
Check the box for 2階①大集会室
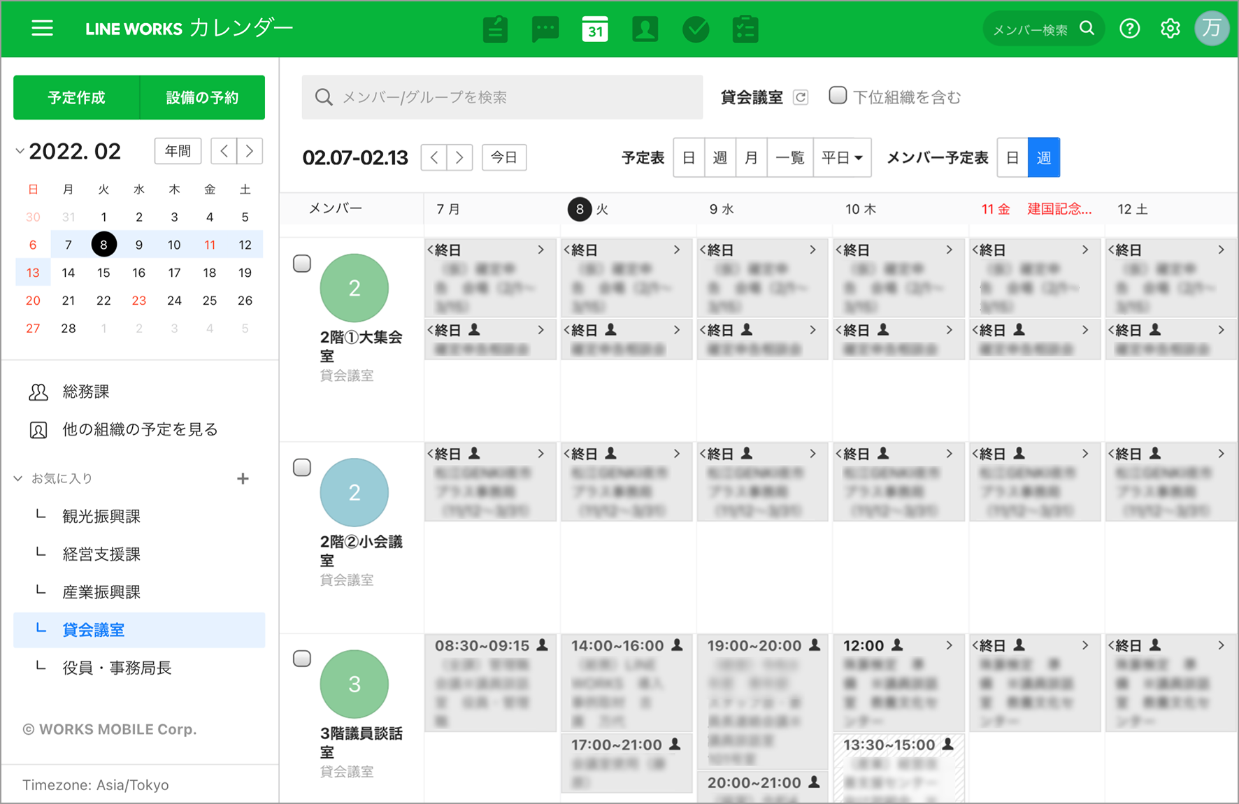(x=302, y=264)
